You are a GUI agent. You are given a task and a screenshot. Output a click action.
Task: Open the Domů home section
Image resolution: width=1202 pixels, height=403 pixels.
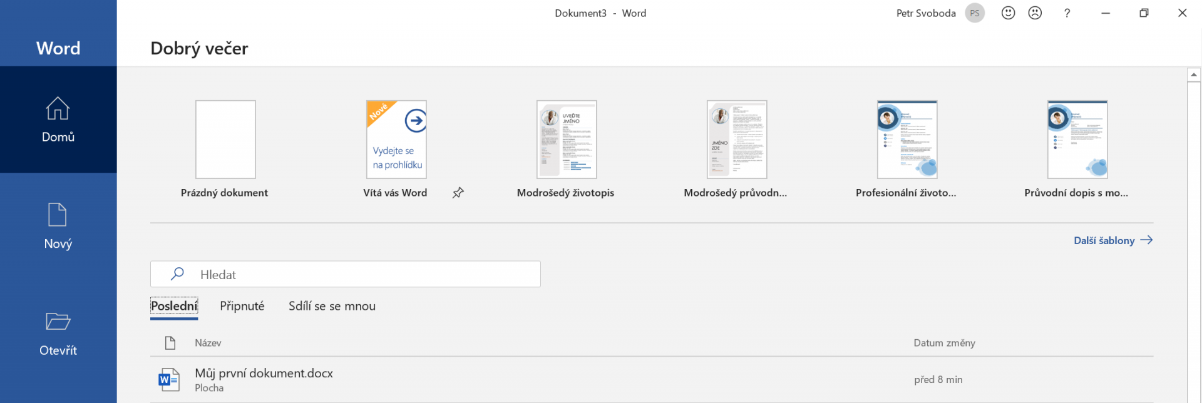pos(58,120)
